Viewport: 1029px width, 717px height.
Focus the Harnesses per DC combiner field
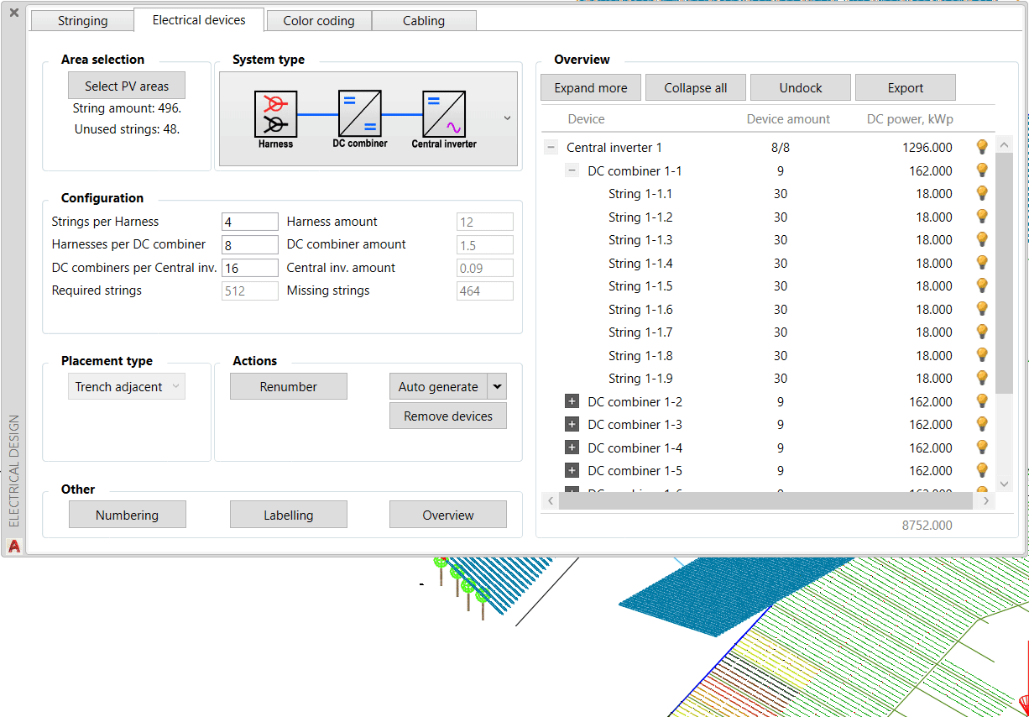pyautogui.click(x=250, y=244)
